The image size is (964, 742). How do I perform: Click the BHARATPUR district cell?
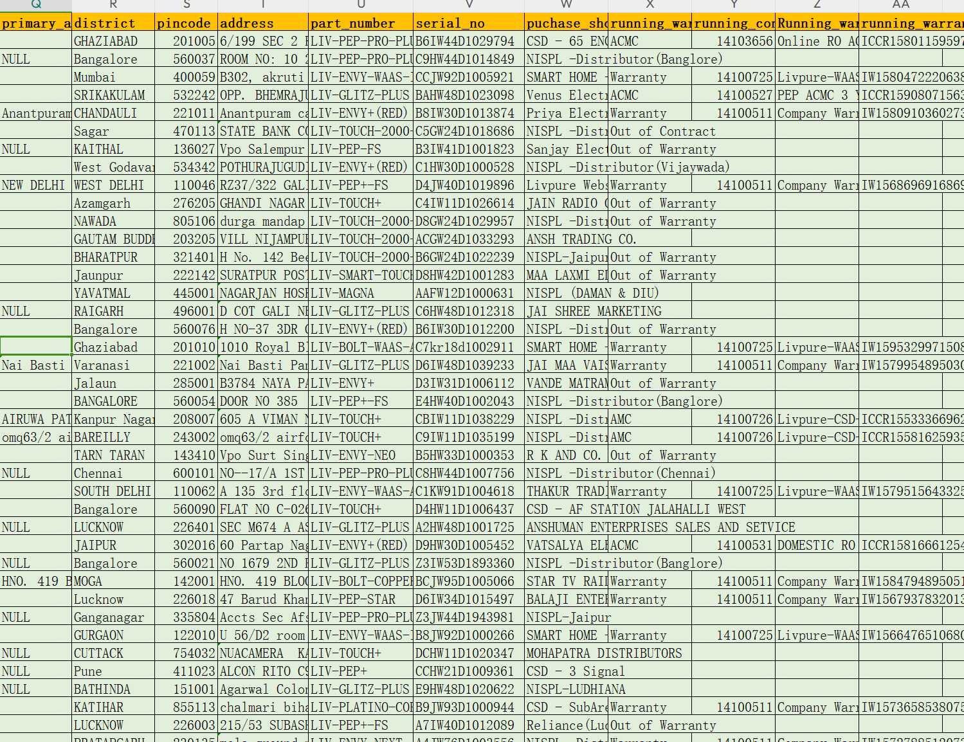[113, 257]
